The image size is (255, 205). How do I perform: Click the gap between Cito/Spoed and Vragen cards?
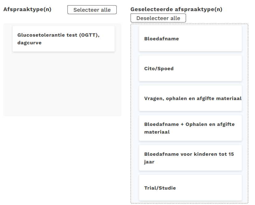[190, 83]
